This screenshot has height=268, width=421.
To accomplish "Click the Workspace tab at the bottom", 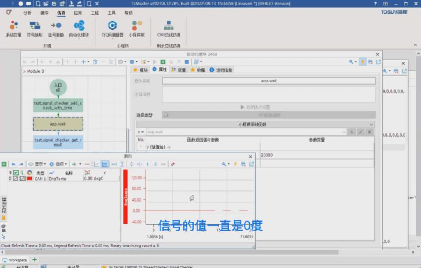I will [15, 260].
